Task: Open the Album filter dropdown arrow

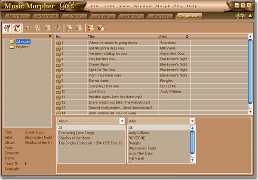Action: coord(122,121)
